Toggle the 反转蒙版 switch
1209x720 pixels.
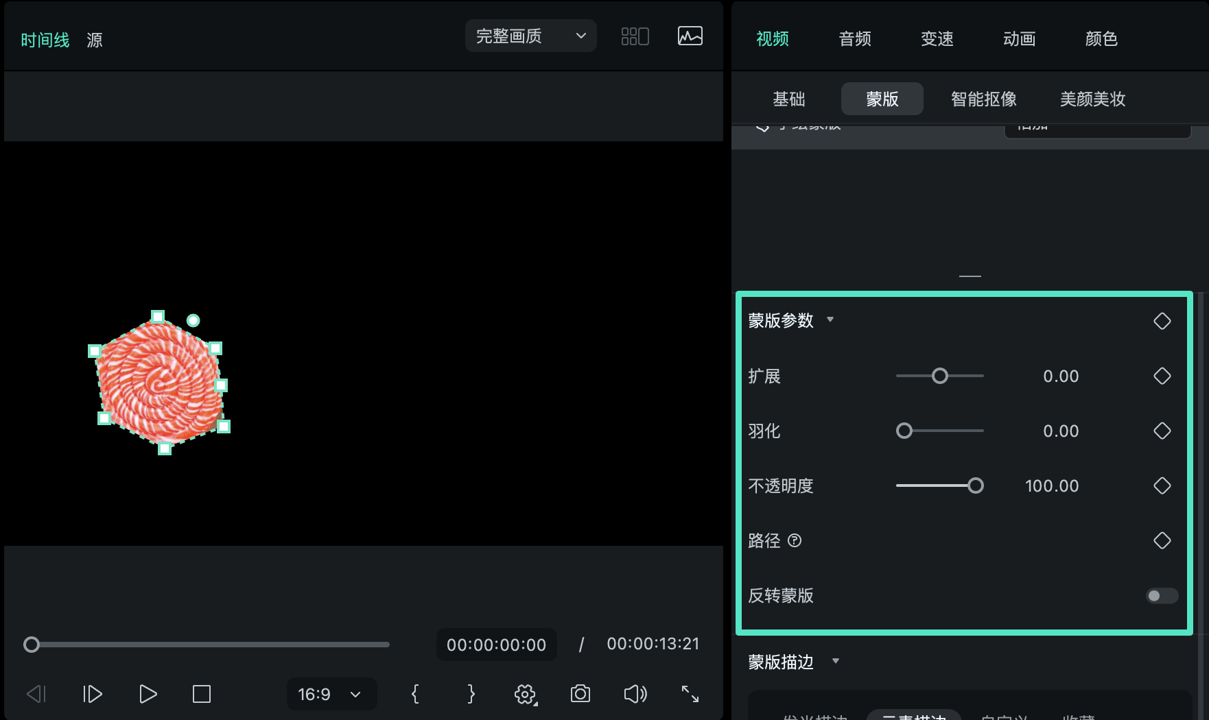(x=1162, y=596)
